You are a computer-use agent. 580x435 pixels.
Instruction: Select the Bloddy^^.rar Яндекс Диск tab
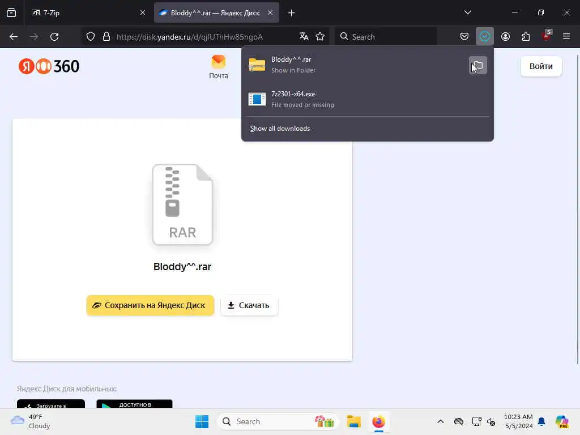(216, 13)
